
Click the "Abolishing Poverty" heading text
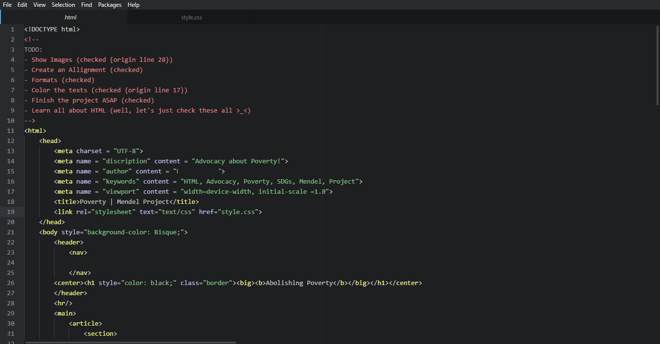(299, 283)
